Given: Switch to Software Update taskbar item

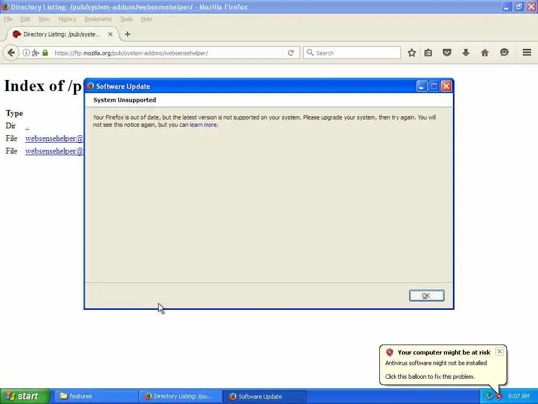Looking at the screenshot, I should [x=264, y=396].
